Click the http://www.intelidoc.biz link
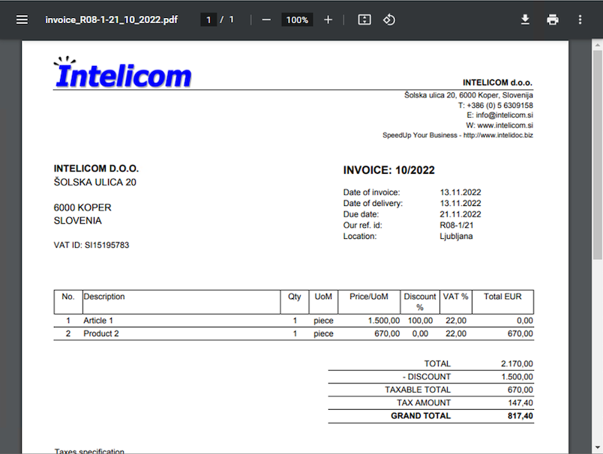This screenshot has height=454, width=603. point(498,135)
